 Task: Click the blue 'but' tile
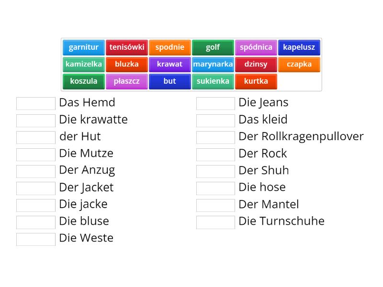(170, 81)
